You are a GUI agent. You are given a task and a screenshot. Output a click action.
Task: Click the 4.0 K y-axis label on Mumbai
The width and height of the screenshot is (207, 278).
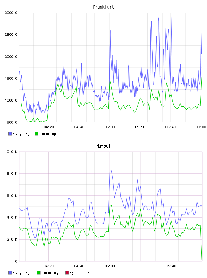coord(12,218)
